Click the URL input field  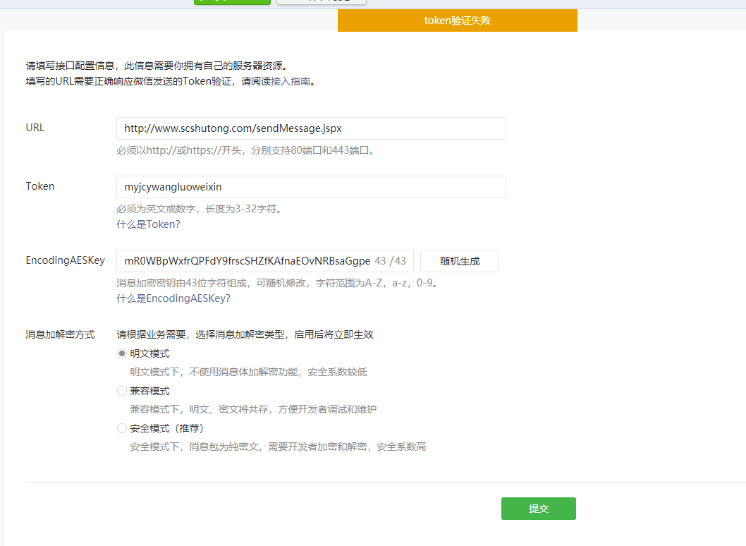pyautogui.click(x=310, y=128)
